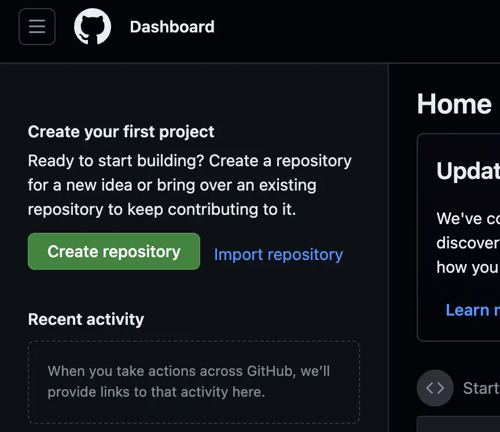Click the Recent activity heading

pos(86,319)
